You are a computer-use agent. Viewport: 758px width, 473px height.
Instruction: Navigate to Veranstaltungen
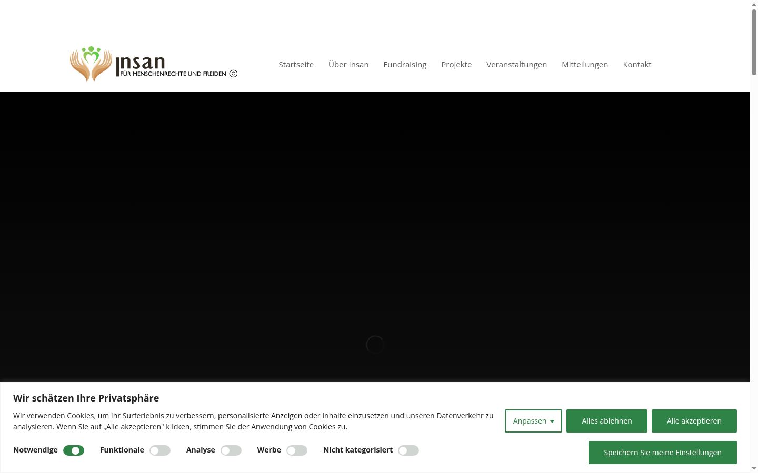click(x=516, y=65)
